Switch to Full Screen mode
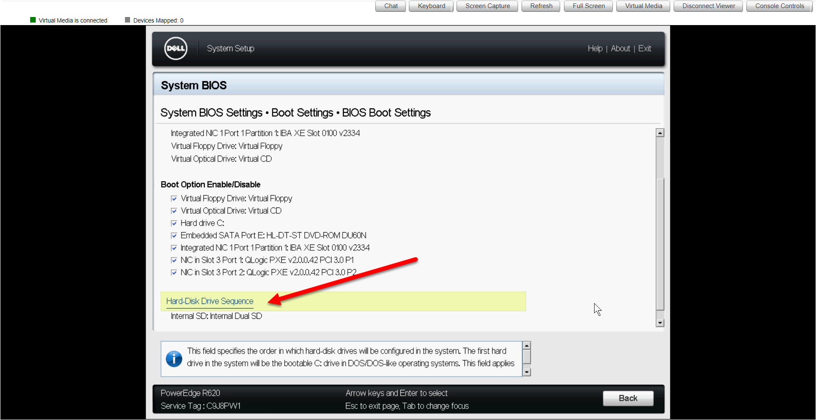816x420 pixels. 588,6
